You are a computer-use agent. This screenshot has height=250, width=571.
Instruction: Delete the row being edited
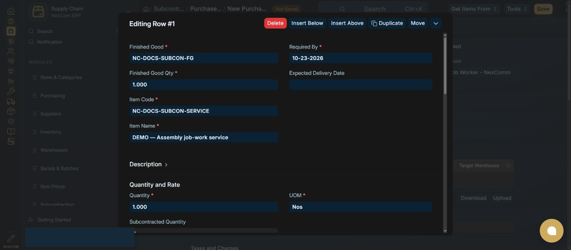[275, 23]
